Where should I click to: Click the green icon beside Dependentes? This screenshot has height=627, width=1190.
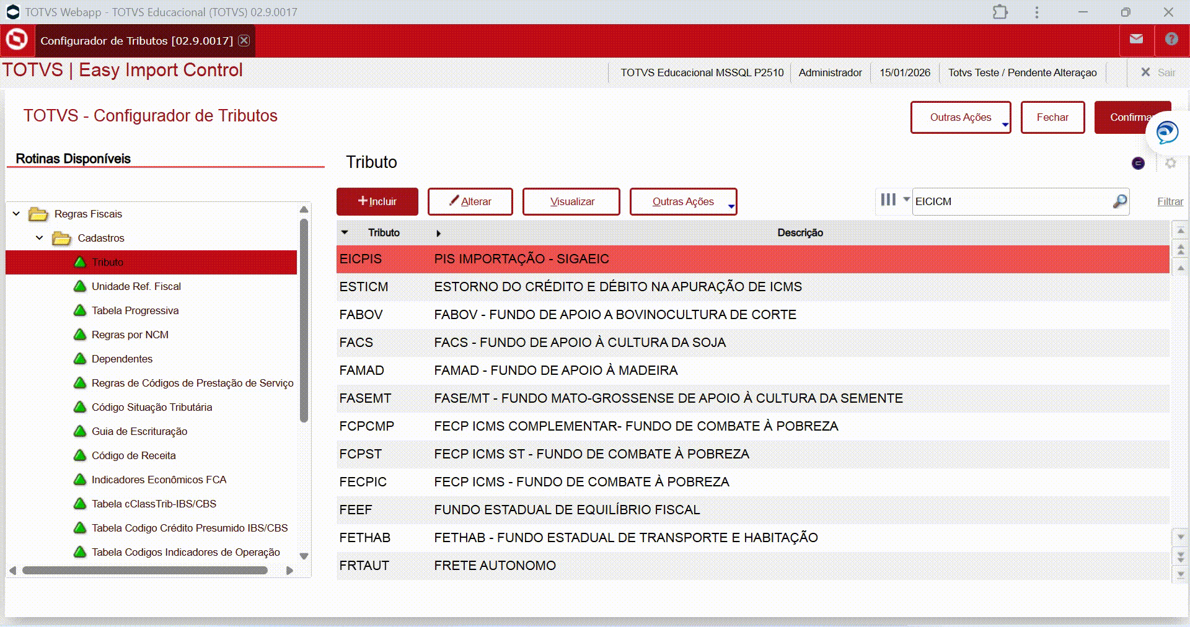click(80, 359)
